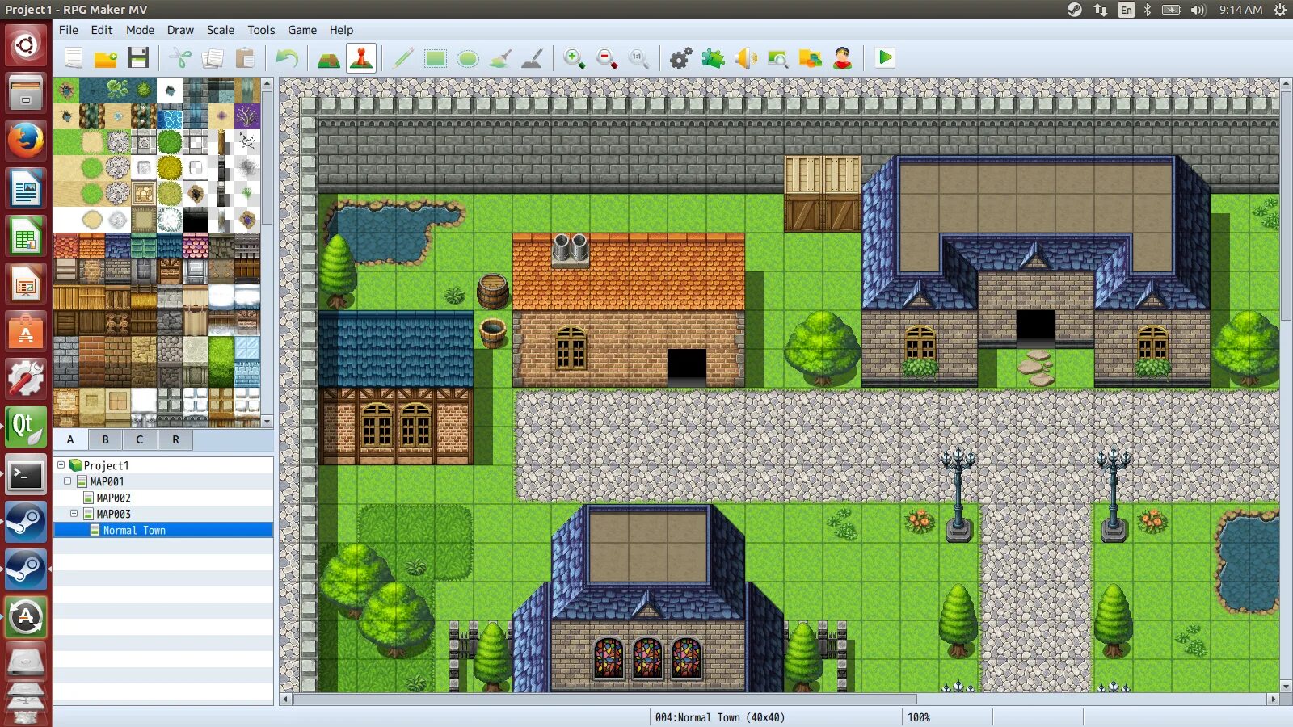Open the Event Searcher tool
1293x727 pixels.
pos(778,58)
